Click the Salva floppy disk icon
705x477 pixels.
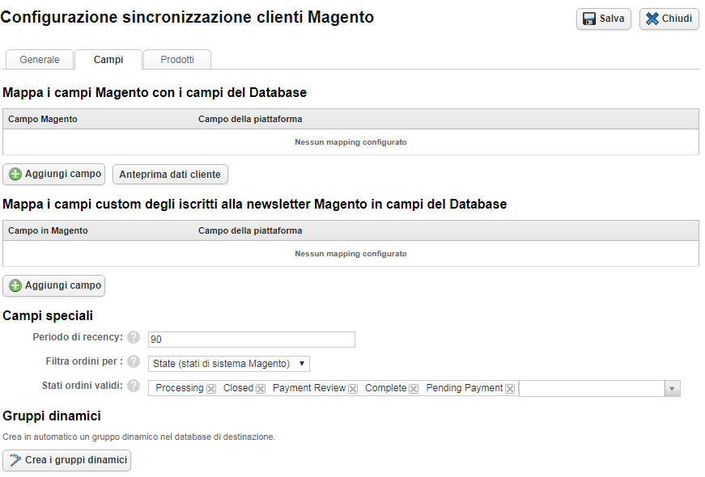point(589,19)
